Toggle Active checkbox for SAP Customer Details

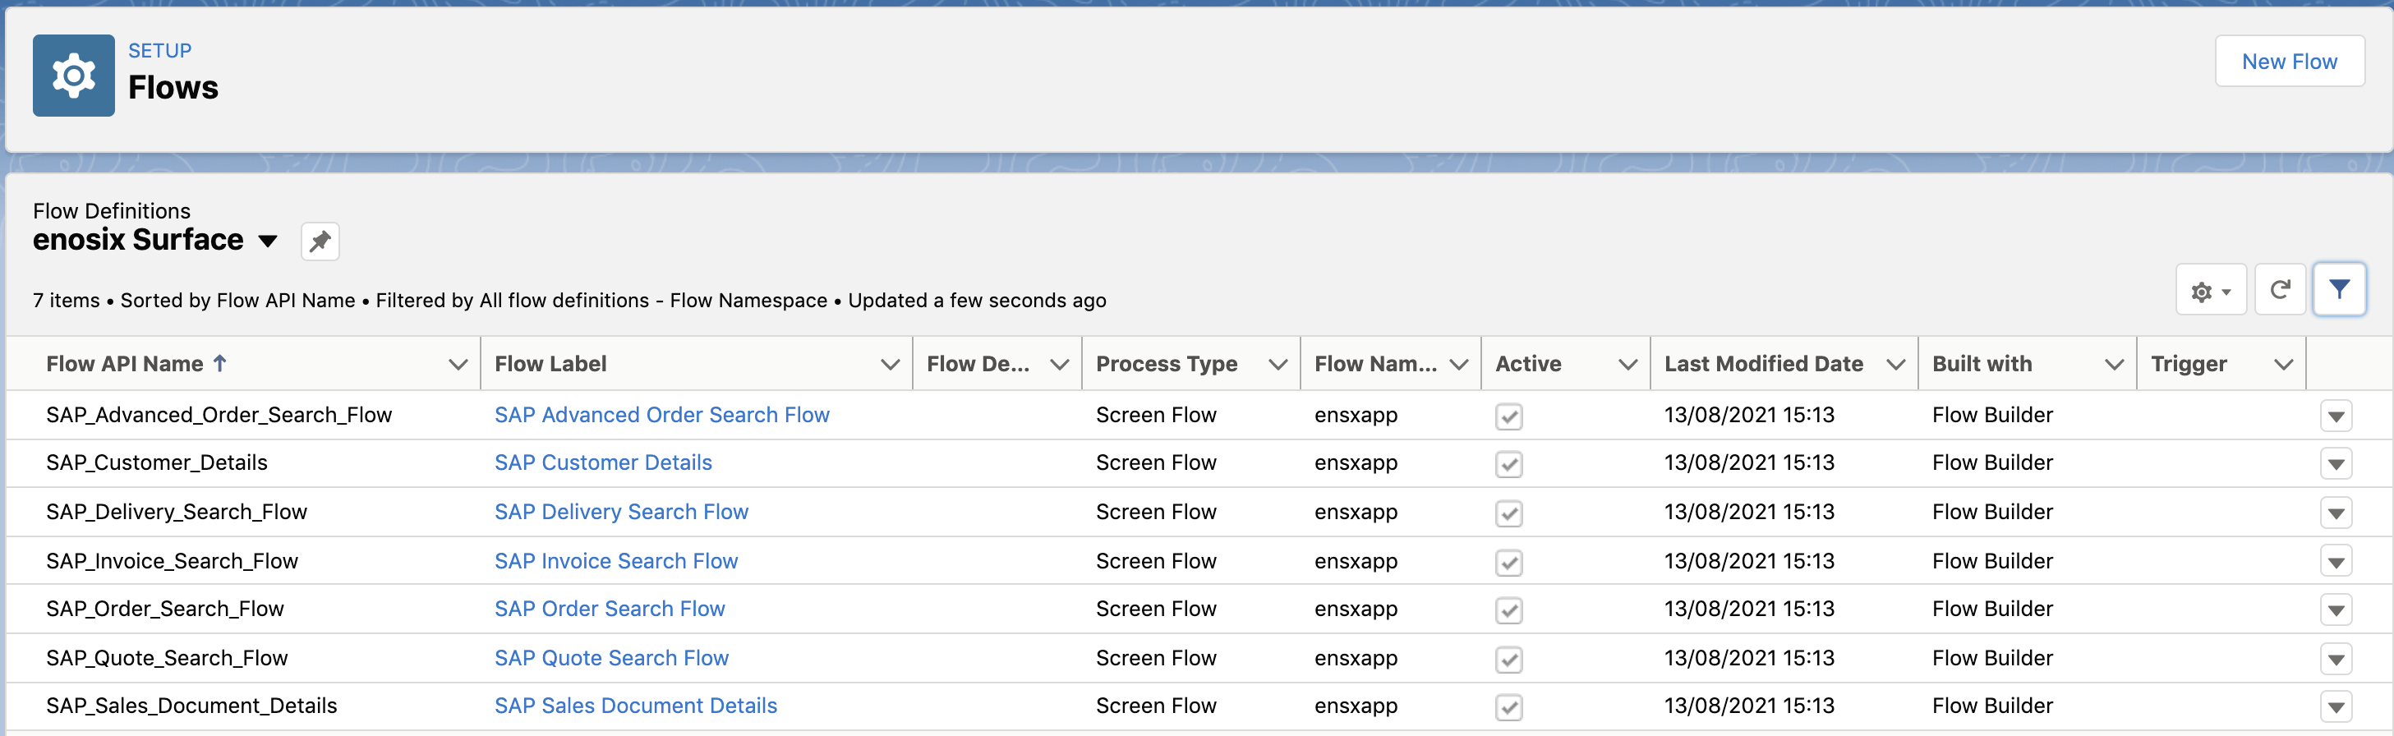(x=1508, y=464)
